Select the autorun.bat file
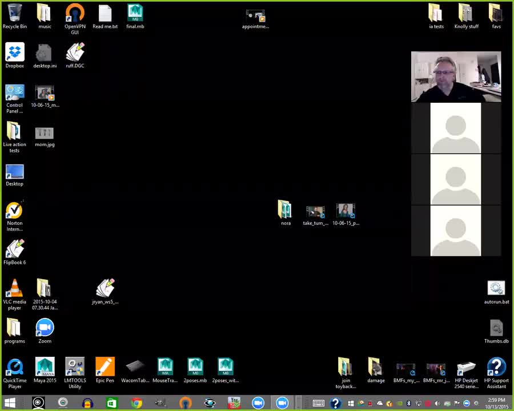This screenshot has width=514, height=411. point(496,292)
